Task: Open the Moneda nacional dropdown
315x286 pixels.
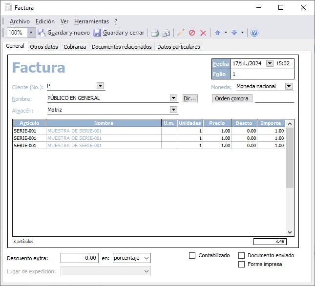Action: point(288,86)
